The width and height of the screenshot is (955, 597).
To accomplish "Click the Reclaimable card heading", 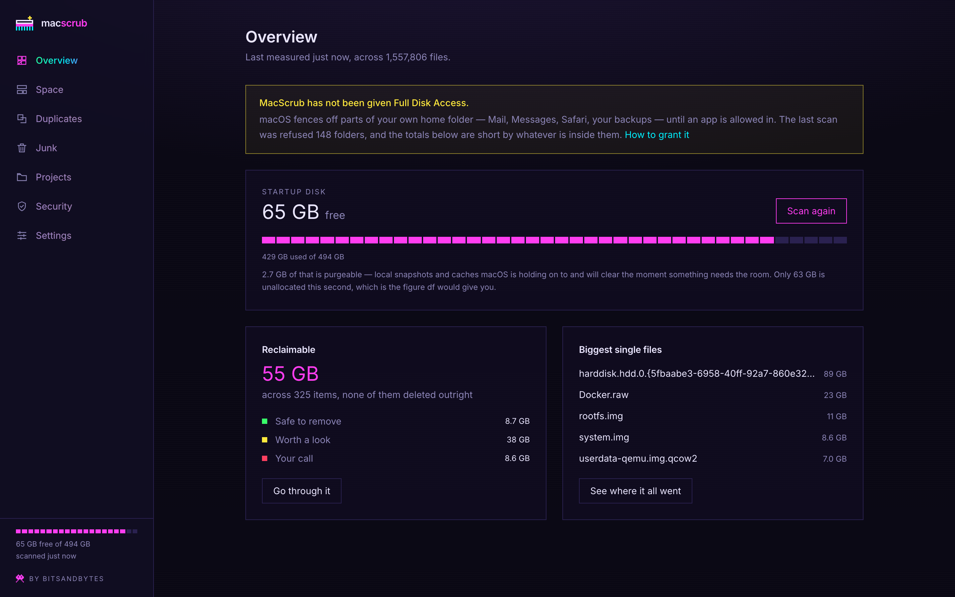I will tap(288, 350).
